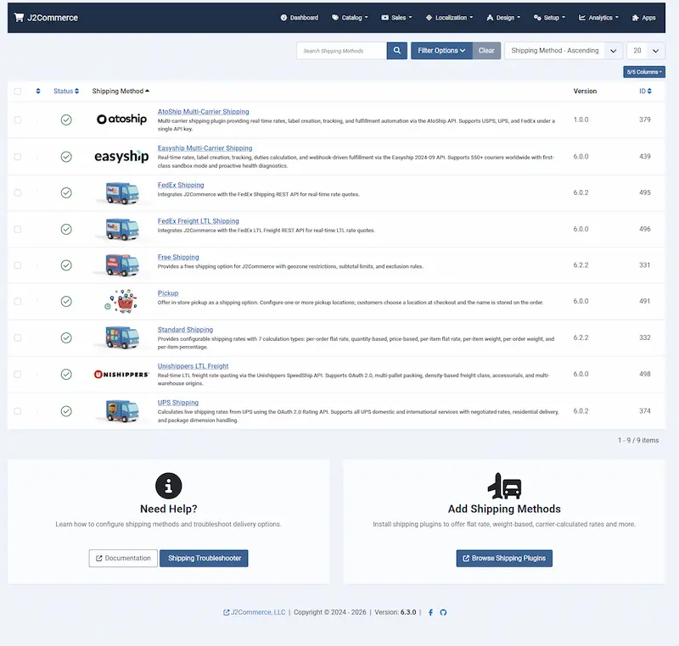
Task: Click the FedEx Freight LTL truck icon
Action: coord(122,229)
